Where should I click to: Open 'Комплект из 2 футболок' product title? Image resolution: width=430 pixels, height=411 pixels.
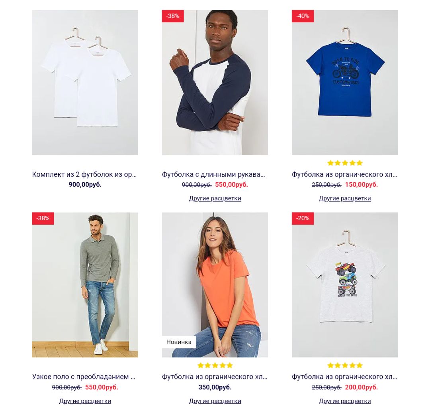pyautogui.click(x=84, y=174)
